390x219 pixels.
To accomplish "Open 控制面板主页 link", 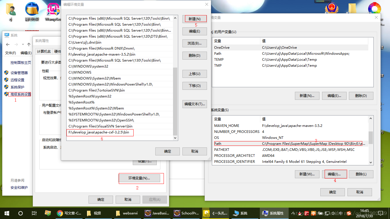I will pyautogui.click(x=21, y=63).
